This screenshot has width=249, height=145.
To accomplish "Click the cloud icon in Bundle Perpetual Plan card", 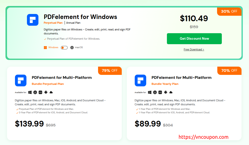I will pos(51,92).
